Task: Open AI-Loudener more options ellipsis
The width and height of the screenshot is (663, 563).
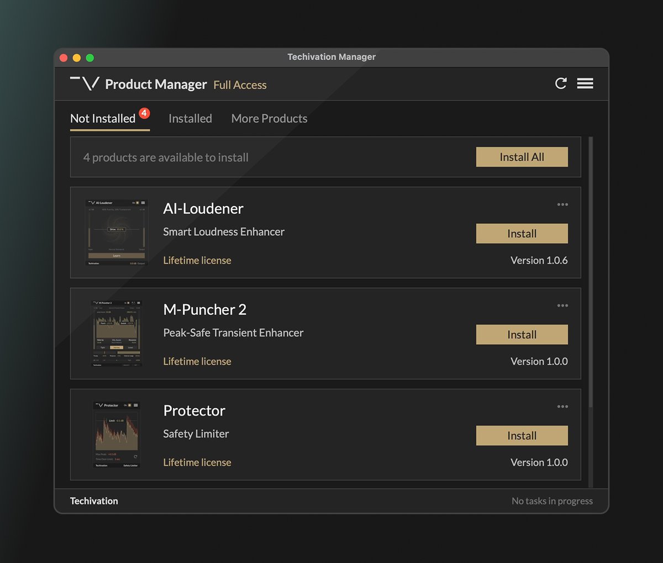Action: [562, 204]
